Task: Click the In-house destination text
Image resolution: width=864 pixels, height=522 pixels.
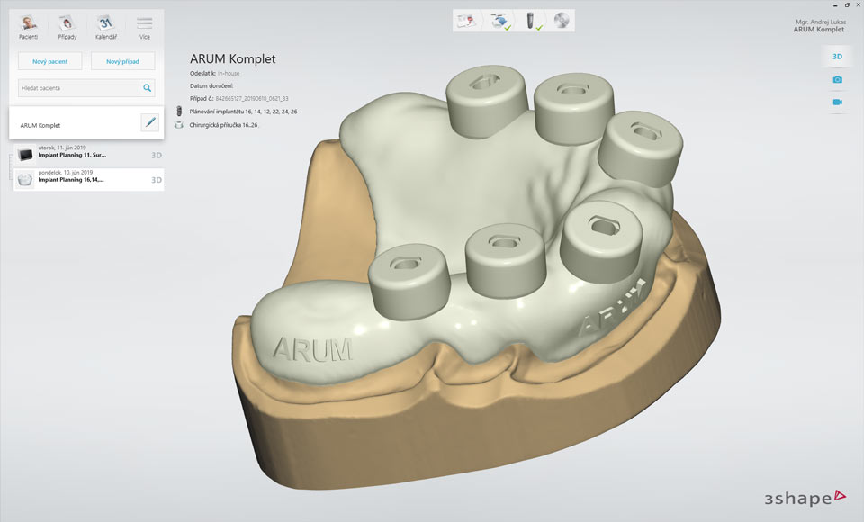Action: point(229,73)
